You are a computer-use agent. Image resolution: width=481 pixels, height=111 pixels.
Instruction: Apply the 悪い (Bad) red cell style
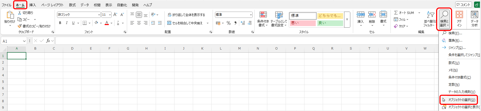pyautogui.click(x=302, y=23)
